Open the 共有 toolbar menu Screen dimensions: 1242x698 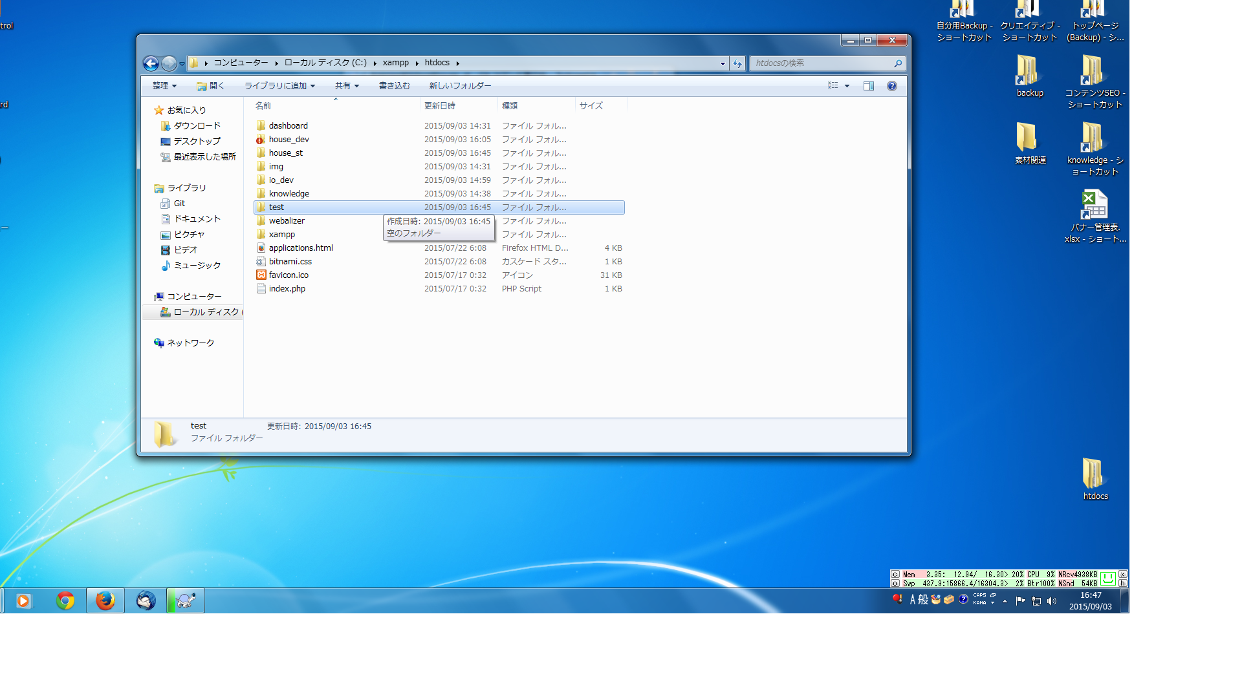tap(347, 86)
